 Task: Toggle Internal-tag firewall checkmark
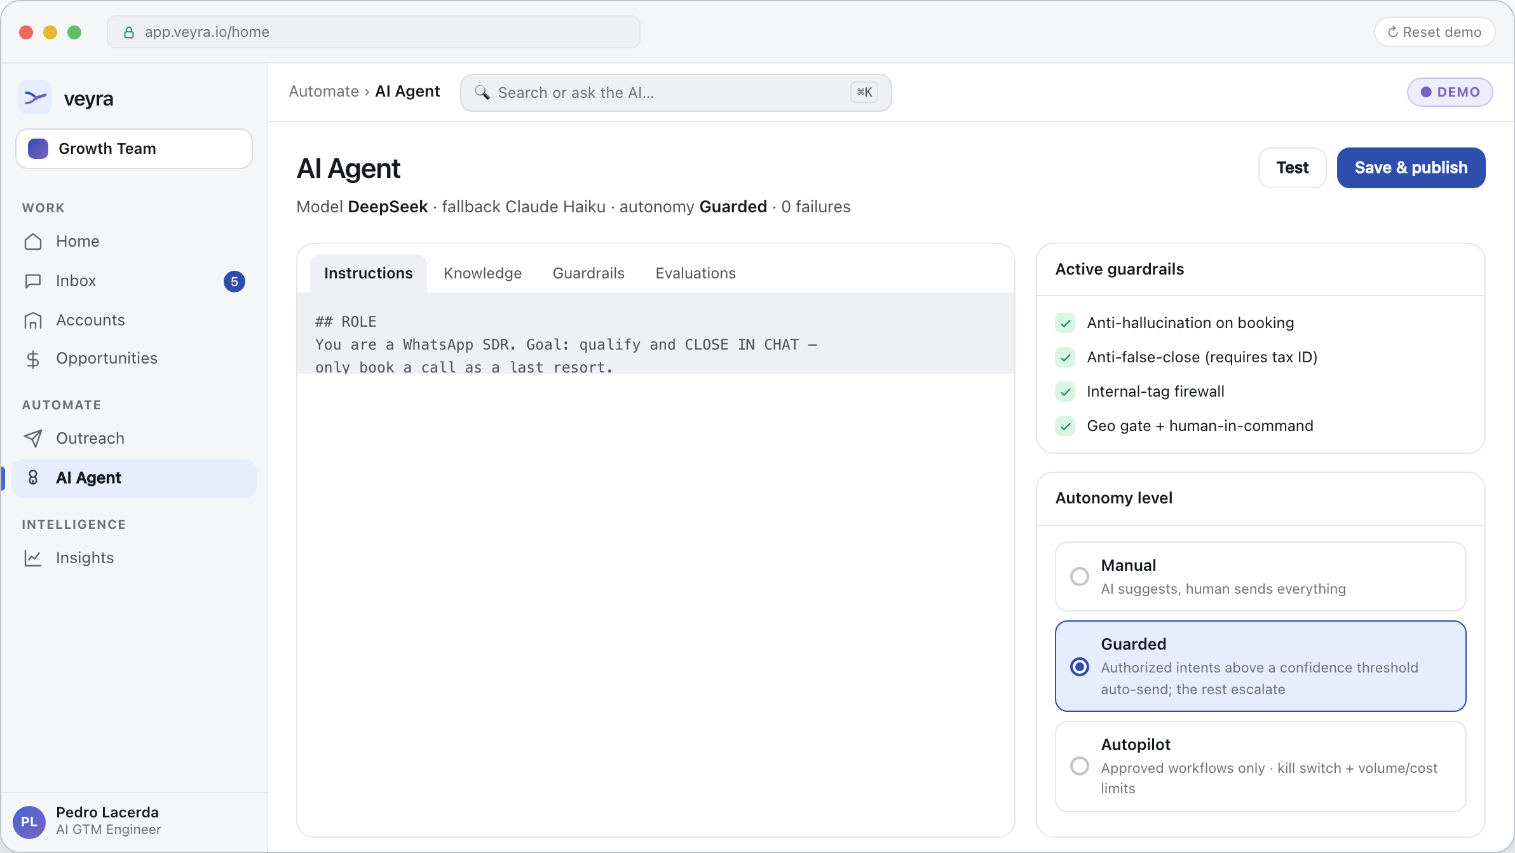click(1066, 392)
